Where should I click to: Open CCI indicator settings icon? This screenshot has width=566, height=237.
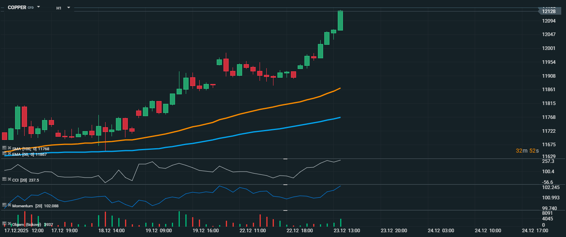point(4,179)
